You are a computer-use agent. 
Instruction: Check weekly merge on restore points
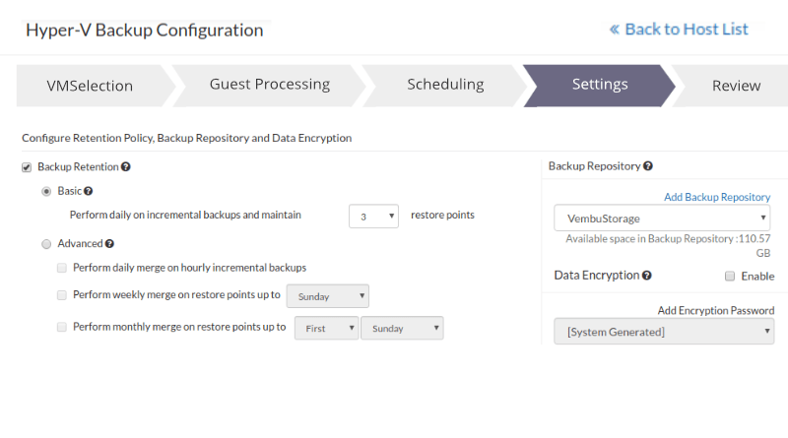pos(62,295)
